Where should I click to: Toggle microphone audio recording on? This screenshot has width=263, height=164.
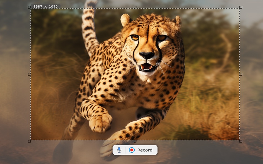pyautogui.click(x=119, y=150)
